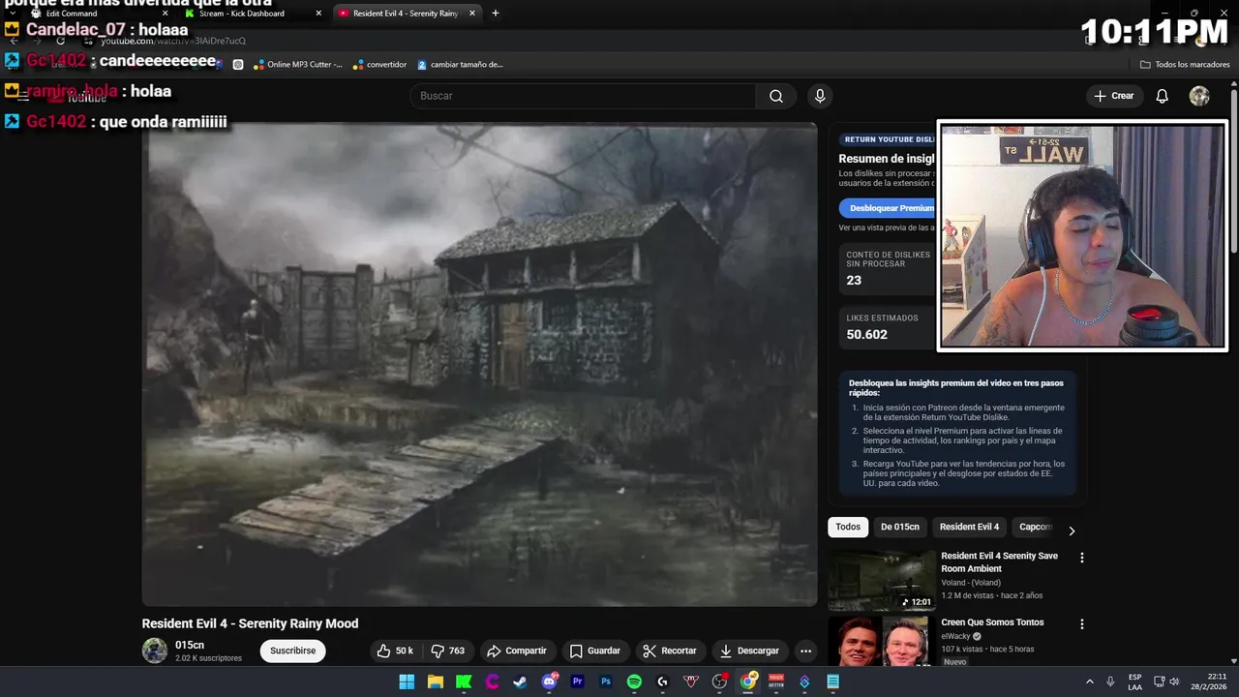Open options for Creen Que Somos Tontos video
1239x697 pixels.
(1082, 624)
